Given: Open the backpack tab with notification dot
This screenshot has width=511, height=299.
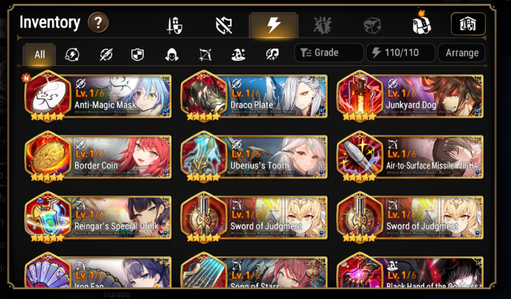Looking at the screenshot, I should tap(422, 24).
